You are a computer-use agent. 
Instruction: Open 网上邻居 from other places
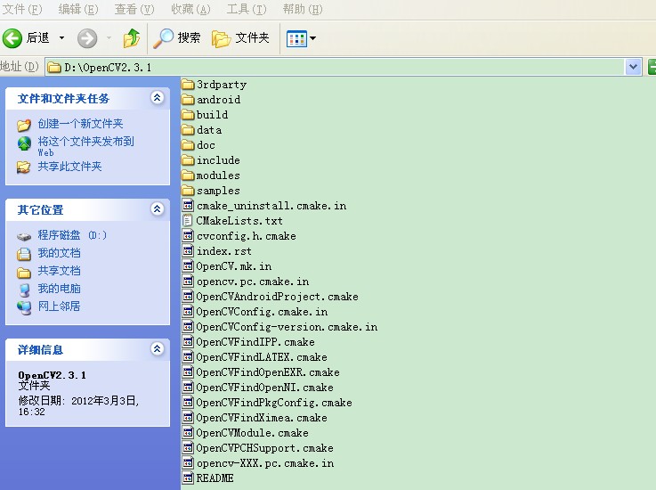point(59,306)
